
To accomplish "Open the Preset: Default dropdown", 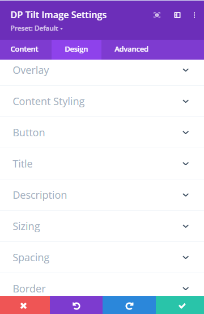I will click(37, 28).
